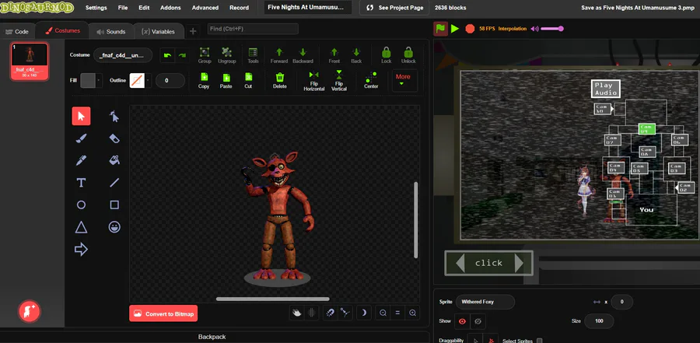The width and height of the screenshot is (700, 343).
Task: Click the Undo arrow
Action: (x=167, y=55)
